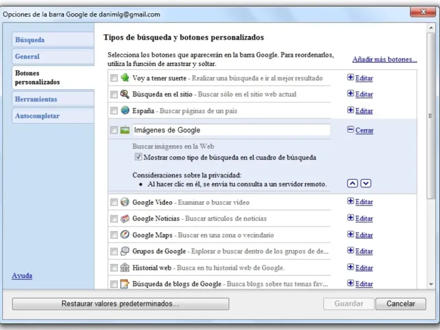
Task: Click the magnifier icon for Búsqueda en el sitio
Action: click(125, 94)
